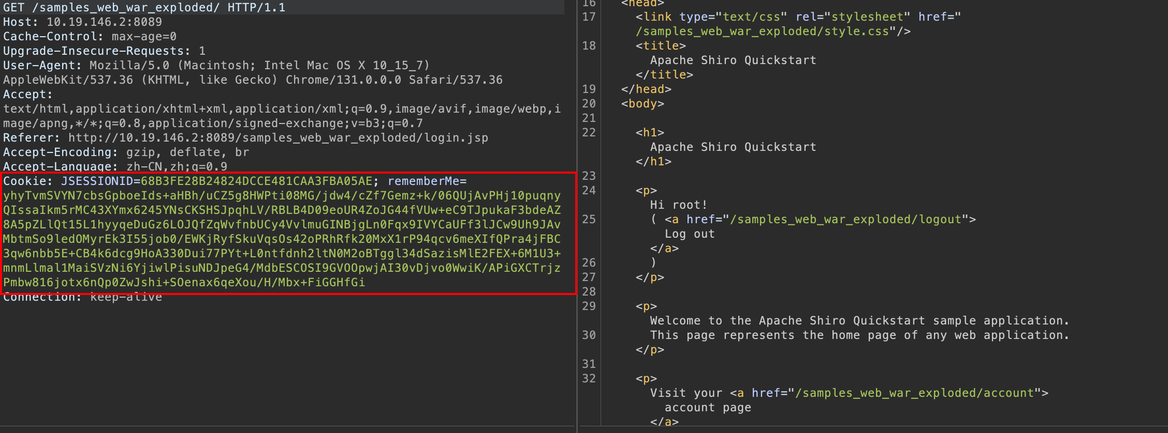
Task: Click the JSESSIONID cookie value
Action: [x=256, y=181]
